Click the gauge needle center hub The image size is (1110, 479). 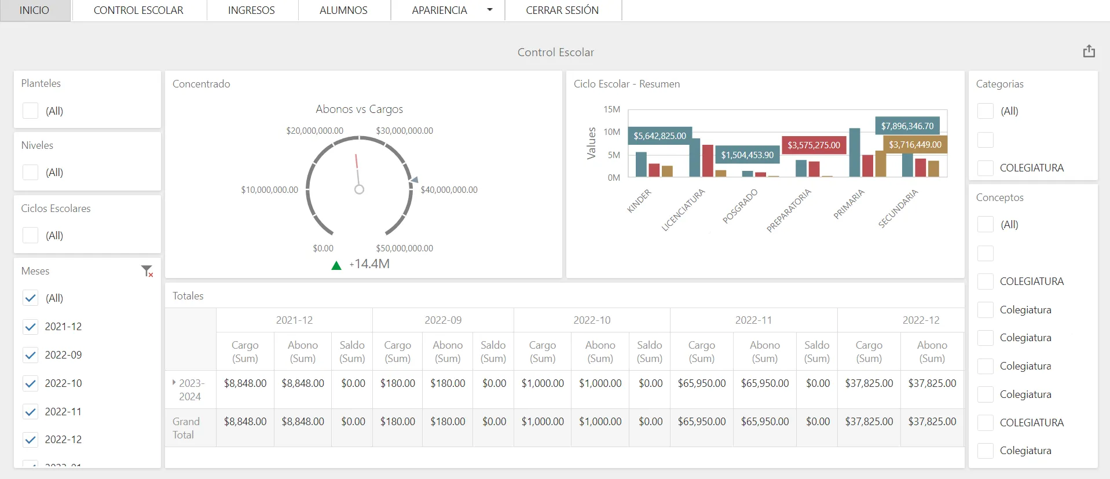point(359,189)
